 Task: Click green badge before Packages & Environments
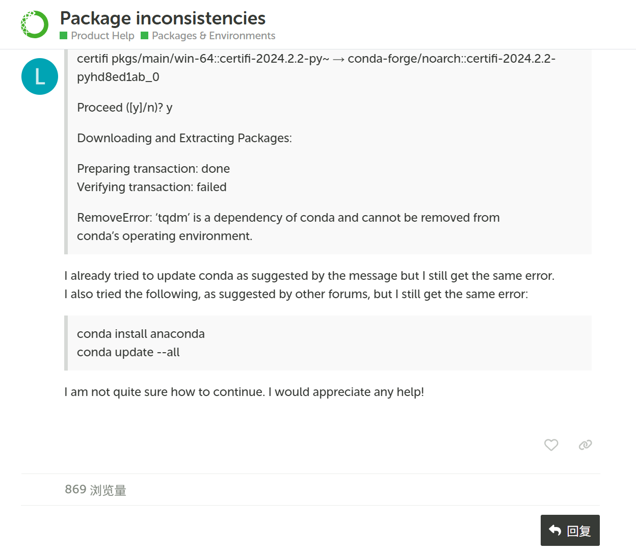pos(145,36)
